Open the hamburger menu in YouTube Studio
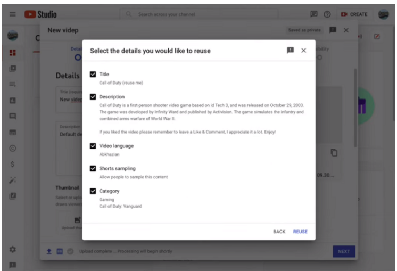 [x=12, y=14]
